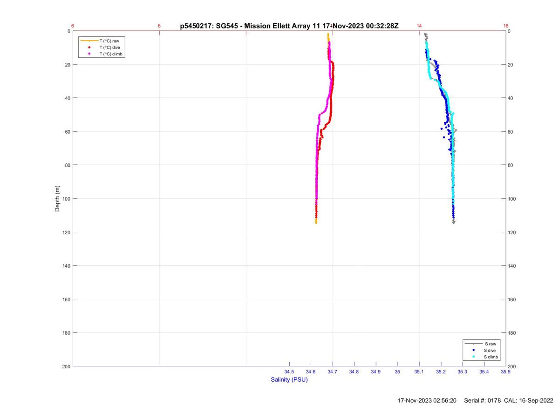Click the cyan dot marker for S climb
The height and width of the screenshot is (412, 559).
coord(473,357)
